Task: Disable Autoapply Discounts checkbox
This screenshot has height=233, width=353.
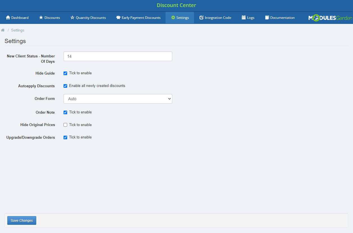Action: tap(65, 86)
